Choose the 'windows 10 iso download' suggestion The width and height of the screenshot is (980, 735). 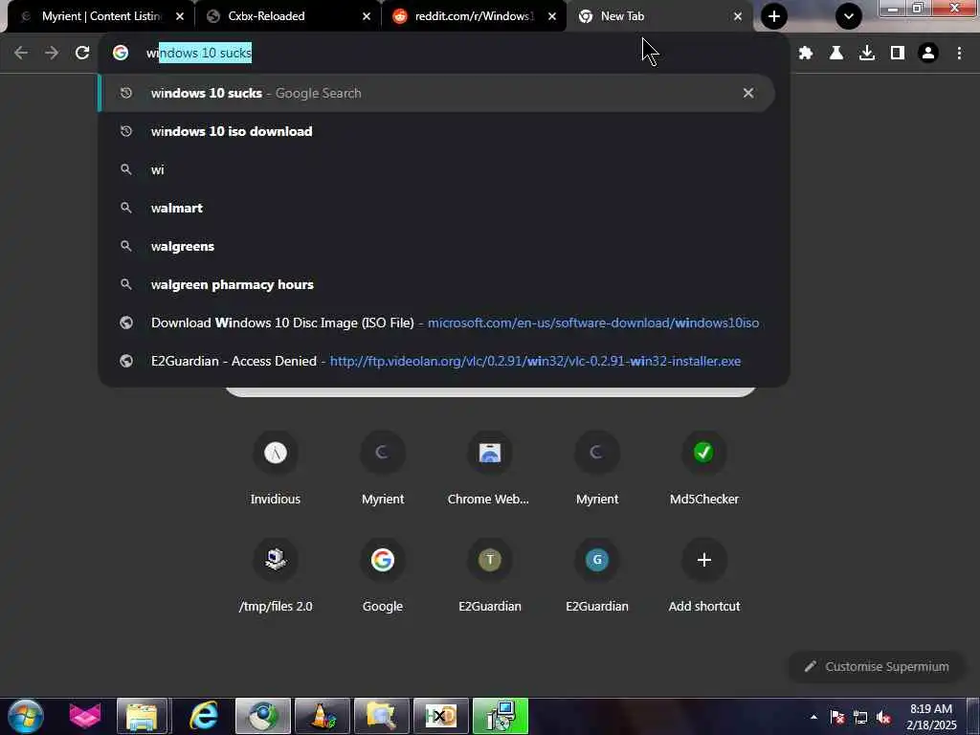[x=436, y=131]
